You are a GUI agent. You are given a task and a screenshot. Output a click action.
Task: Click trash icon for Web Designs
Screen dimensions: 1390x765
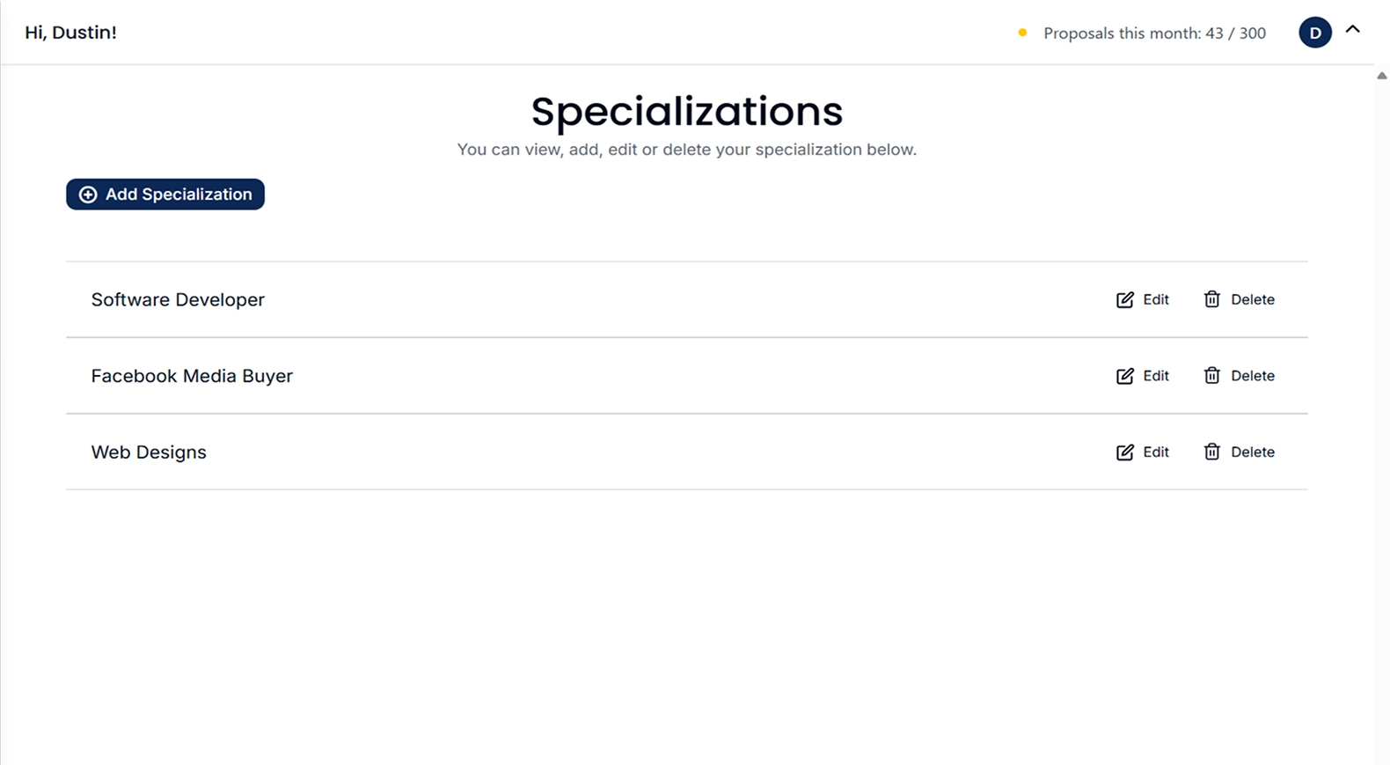pos(1211,452)
